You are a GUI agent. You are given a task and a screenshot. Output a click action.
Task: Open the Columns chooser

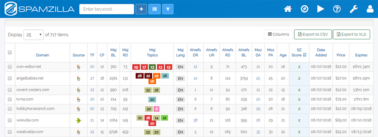[x=279, y=34]
